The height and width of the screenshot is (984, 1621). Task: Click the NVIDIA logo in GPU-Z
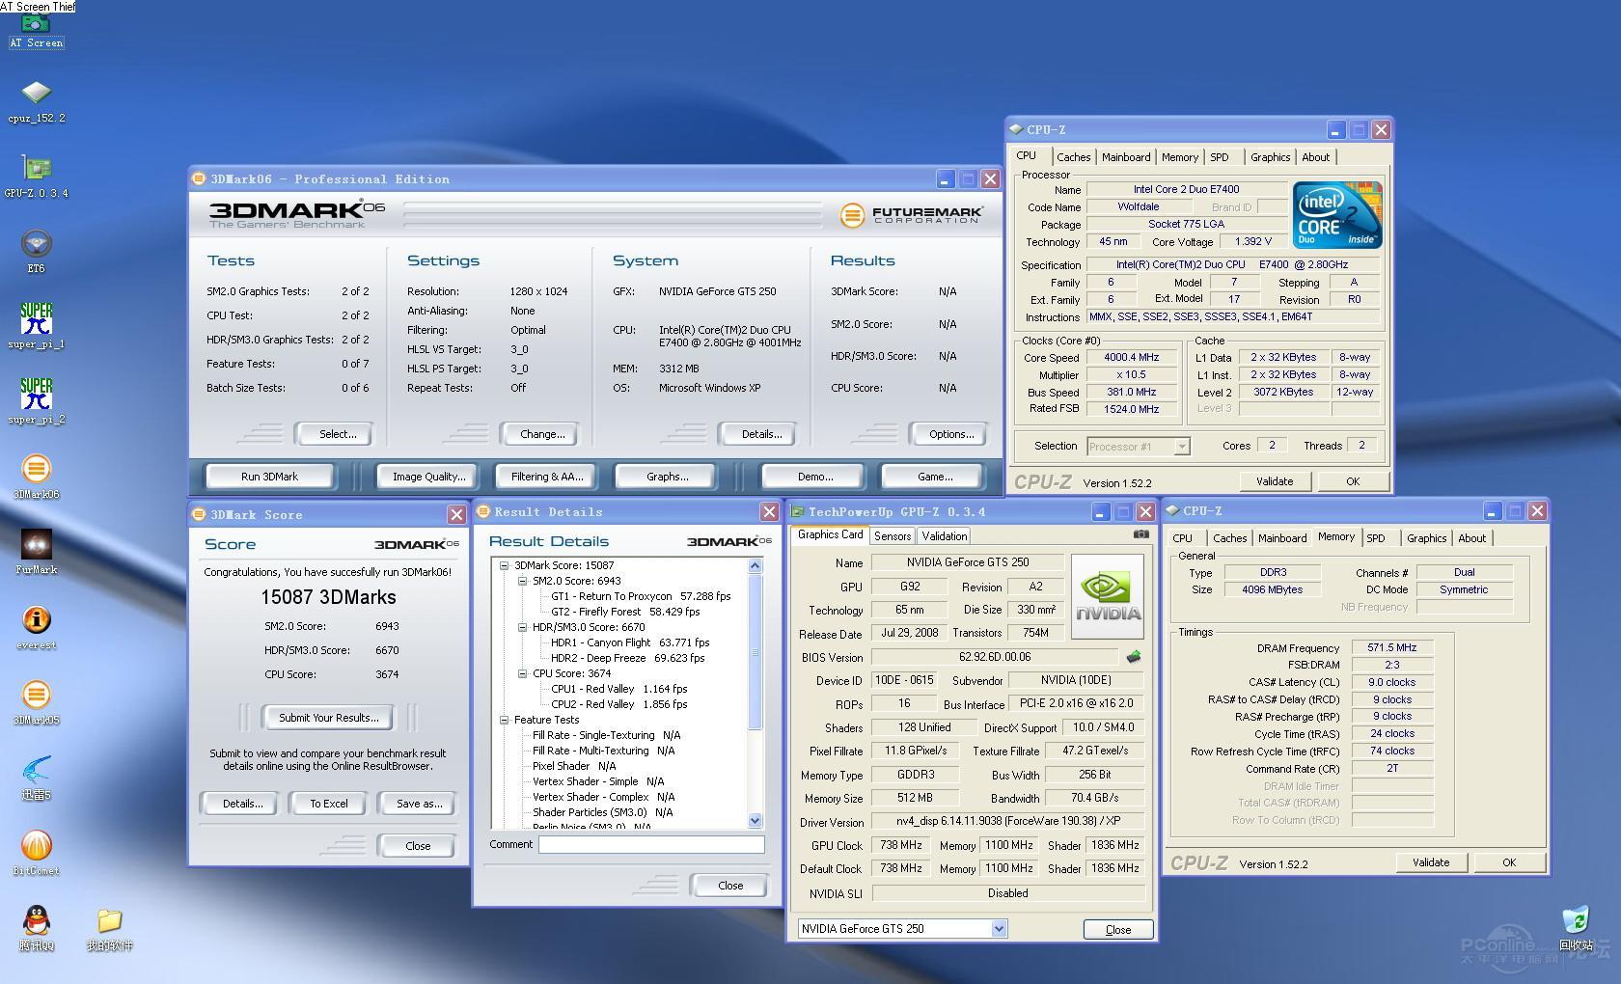click(1108, 595)
